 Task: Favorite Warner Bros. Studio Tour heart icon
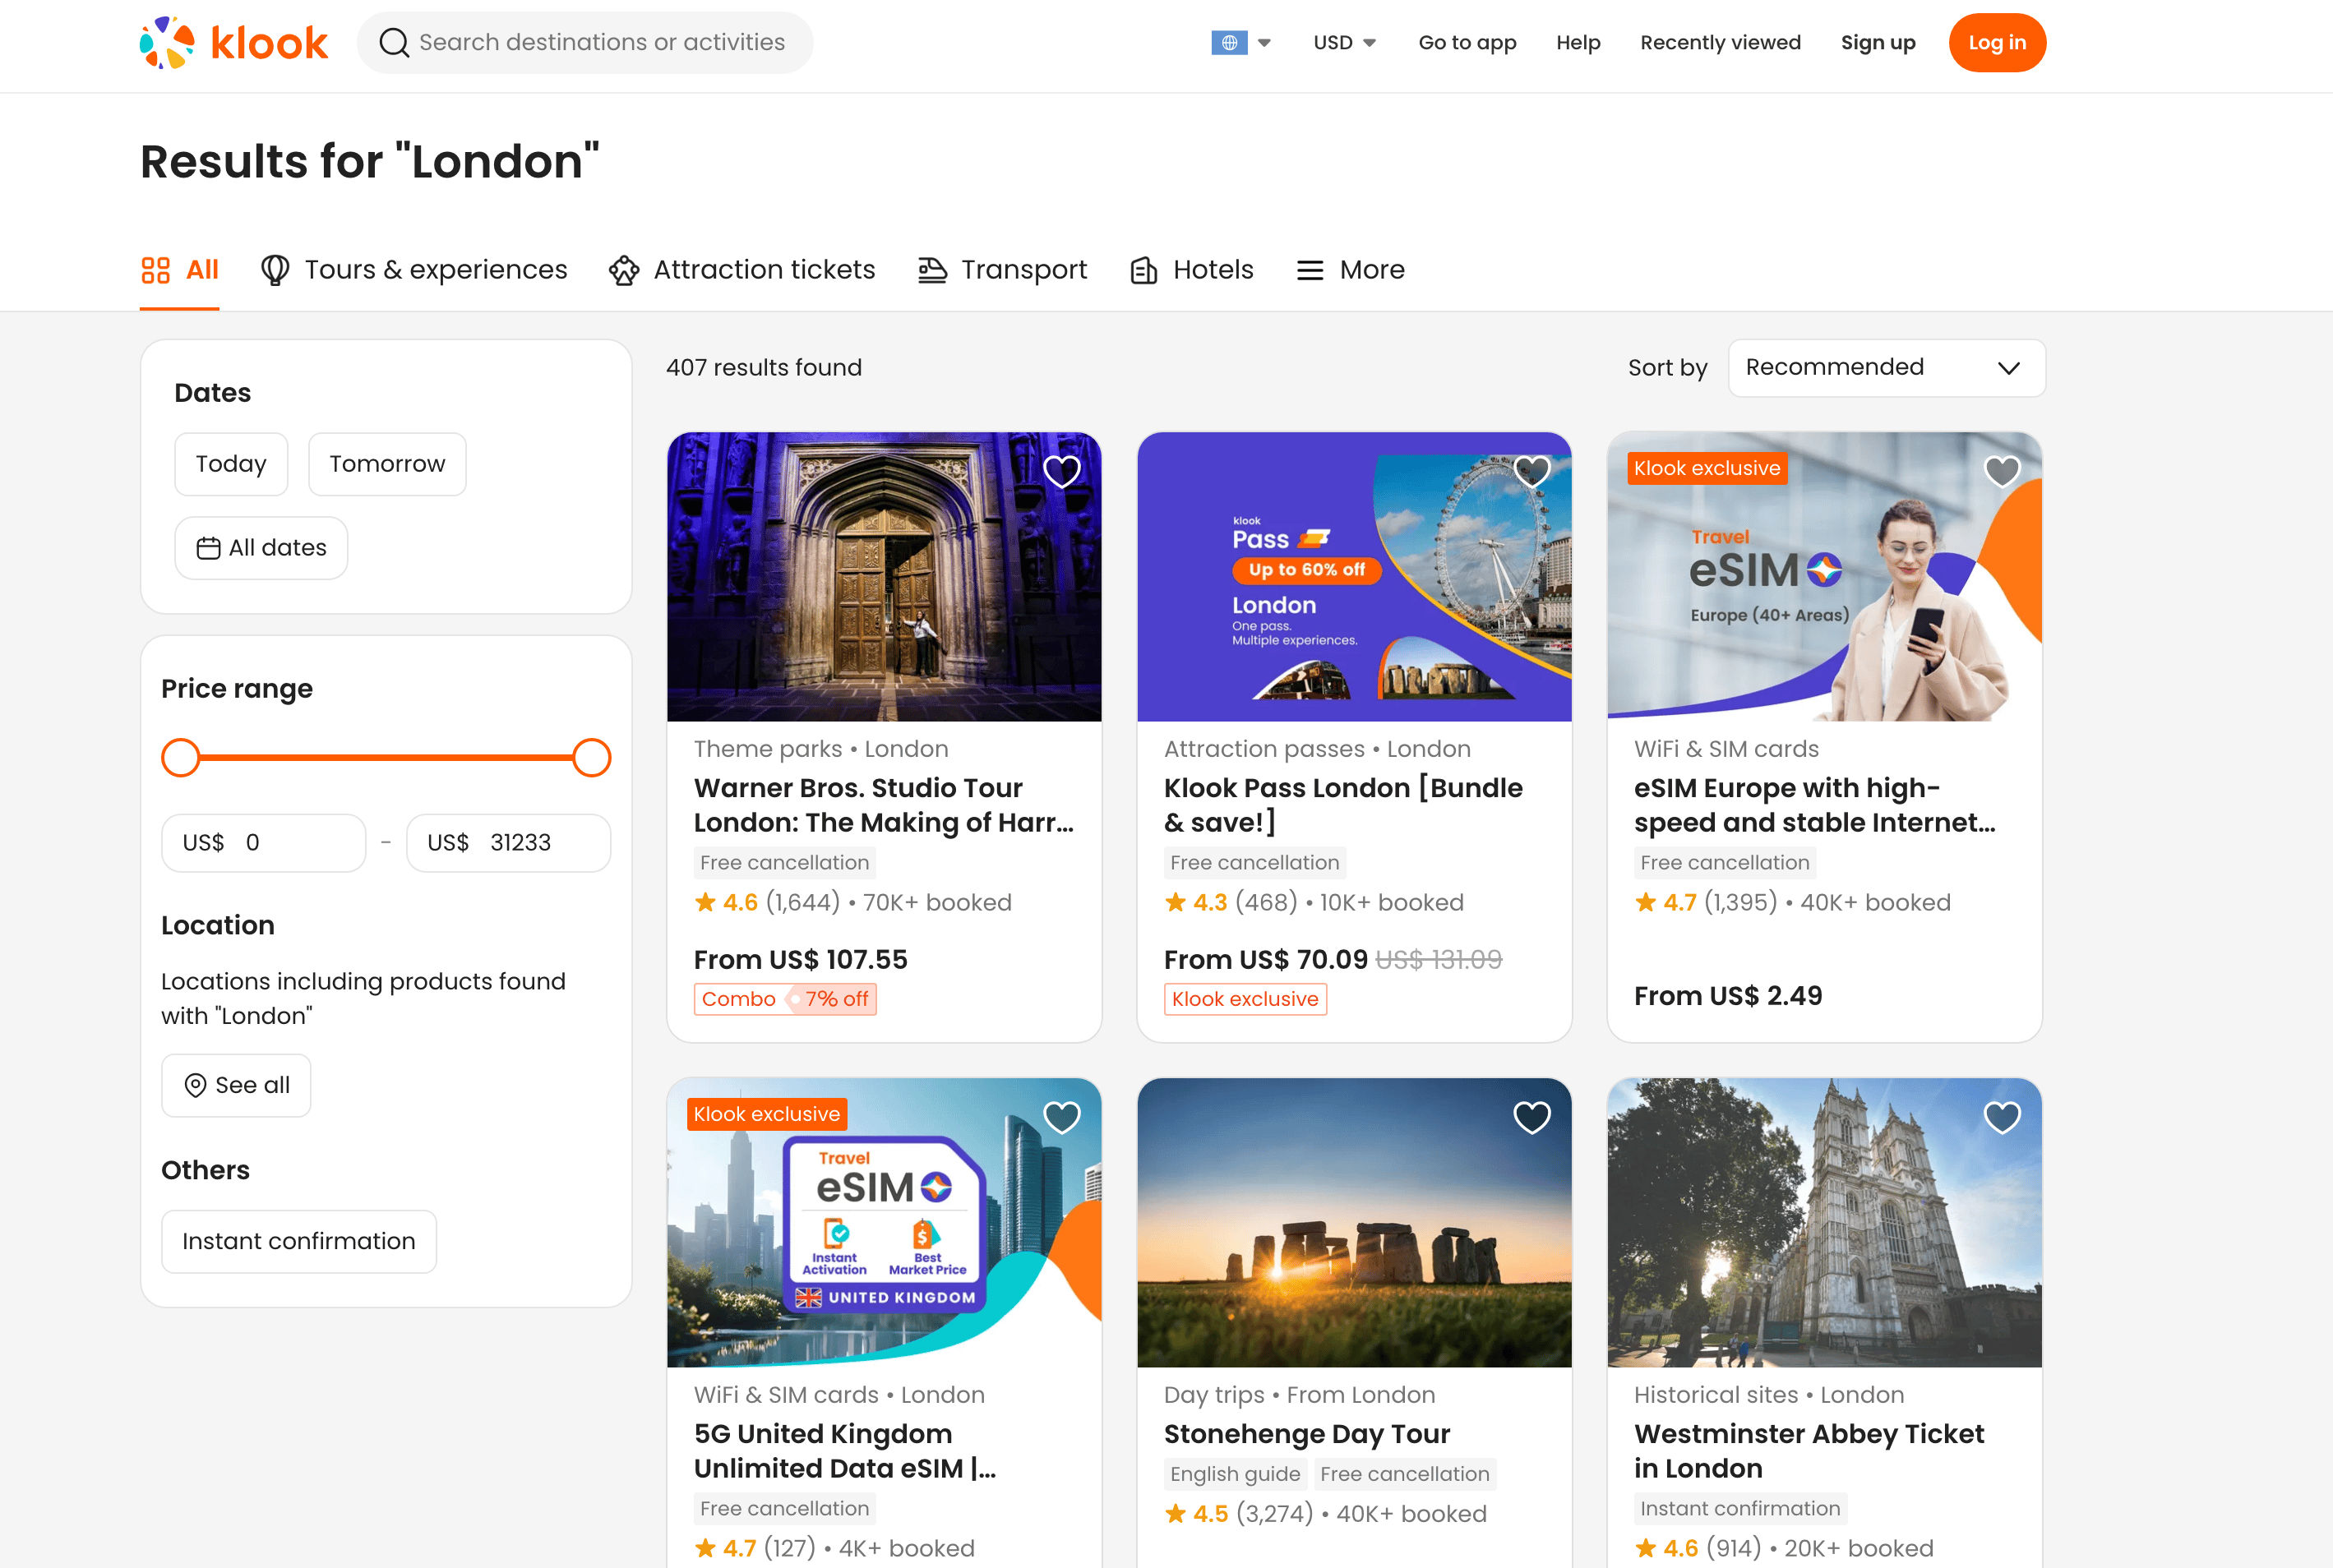(x=1061, y=471)
